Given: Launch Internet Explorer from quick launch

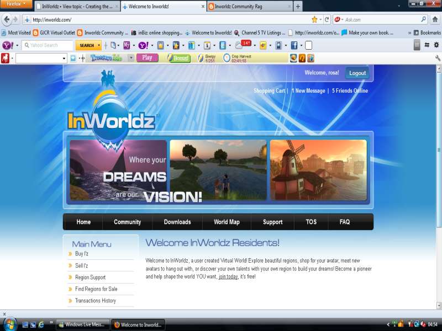Looking at the screenshot, I should click(41, 324).
